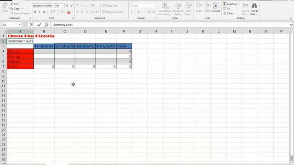
Task: Click the formula bar showing Summary Sales
Action: coord(170,25)
